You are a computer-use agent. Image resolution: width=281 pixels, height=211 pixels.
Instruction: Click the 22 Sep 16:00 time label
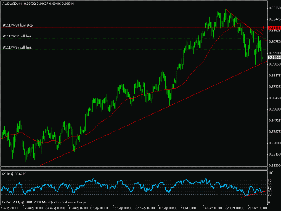145,208
